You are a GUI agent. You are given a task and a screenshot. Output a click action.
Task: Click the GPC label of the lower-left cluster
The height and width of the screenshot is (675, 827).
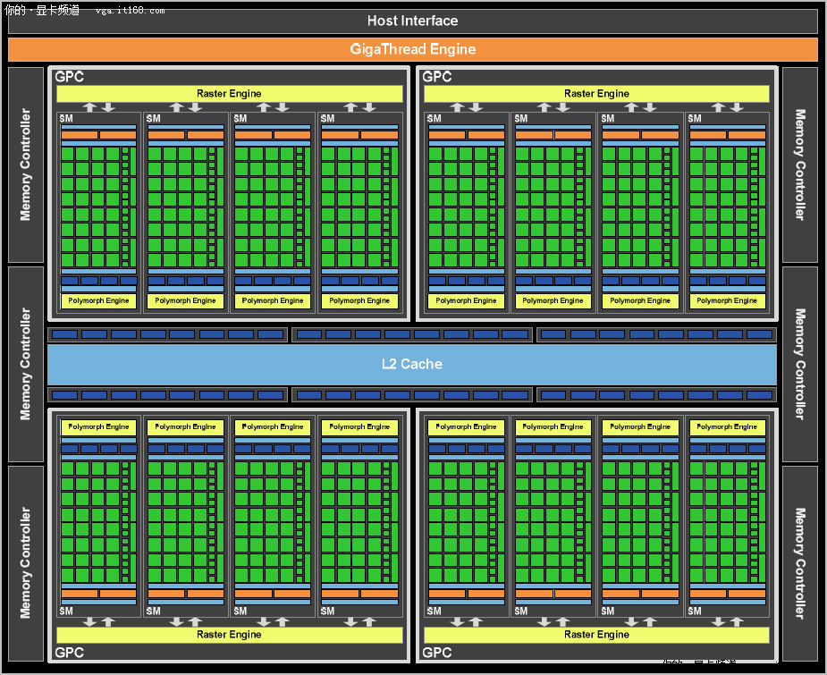69,653
